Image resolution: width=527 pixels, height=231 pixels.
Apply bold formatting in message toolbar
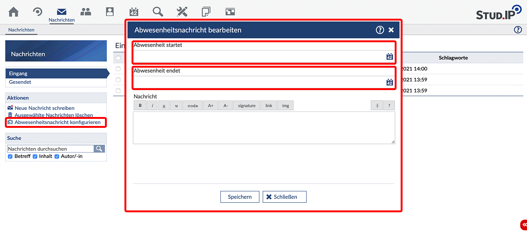(140, 106)
